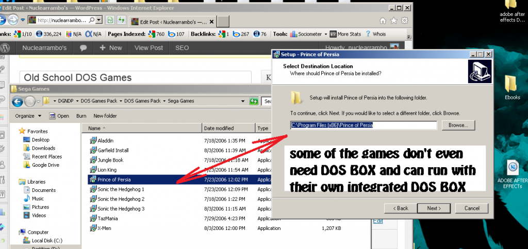This screenshot has width=528, height=249.
Task: Click Browse to choose install folder
Action: 458,126
